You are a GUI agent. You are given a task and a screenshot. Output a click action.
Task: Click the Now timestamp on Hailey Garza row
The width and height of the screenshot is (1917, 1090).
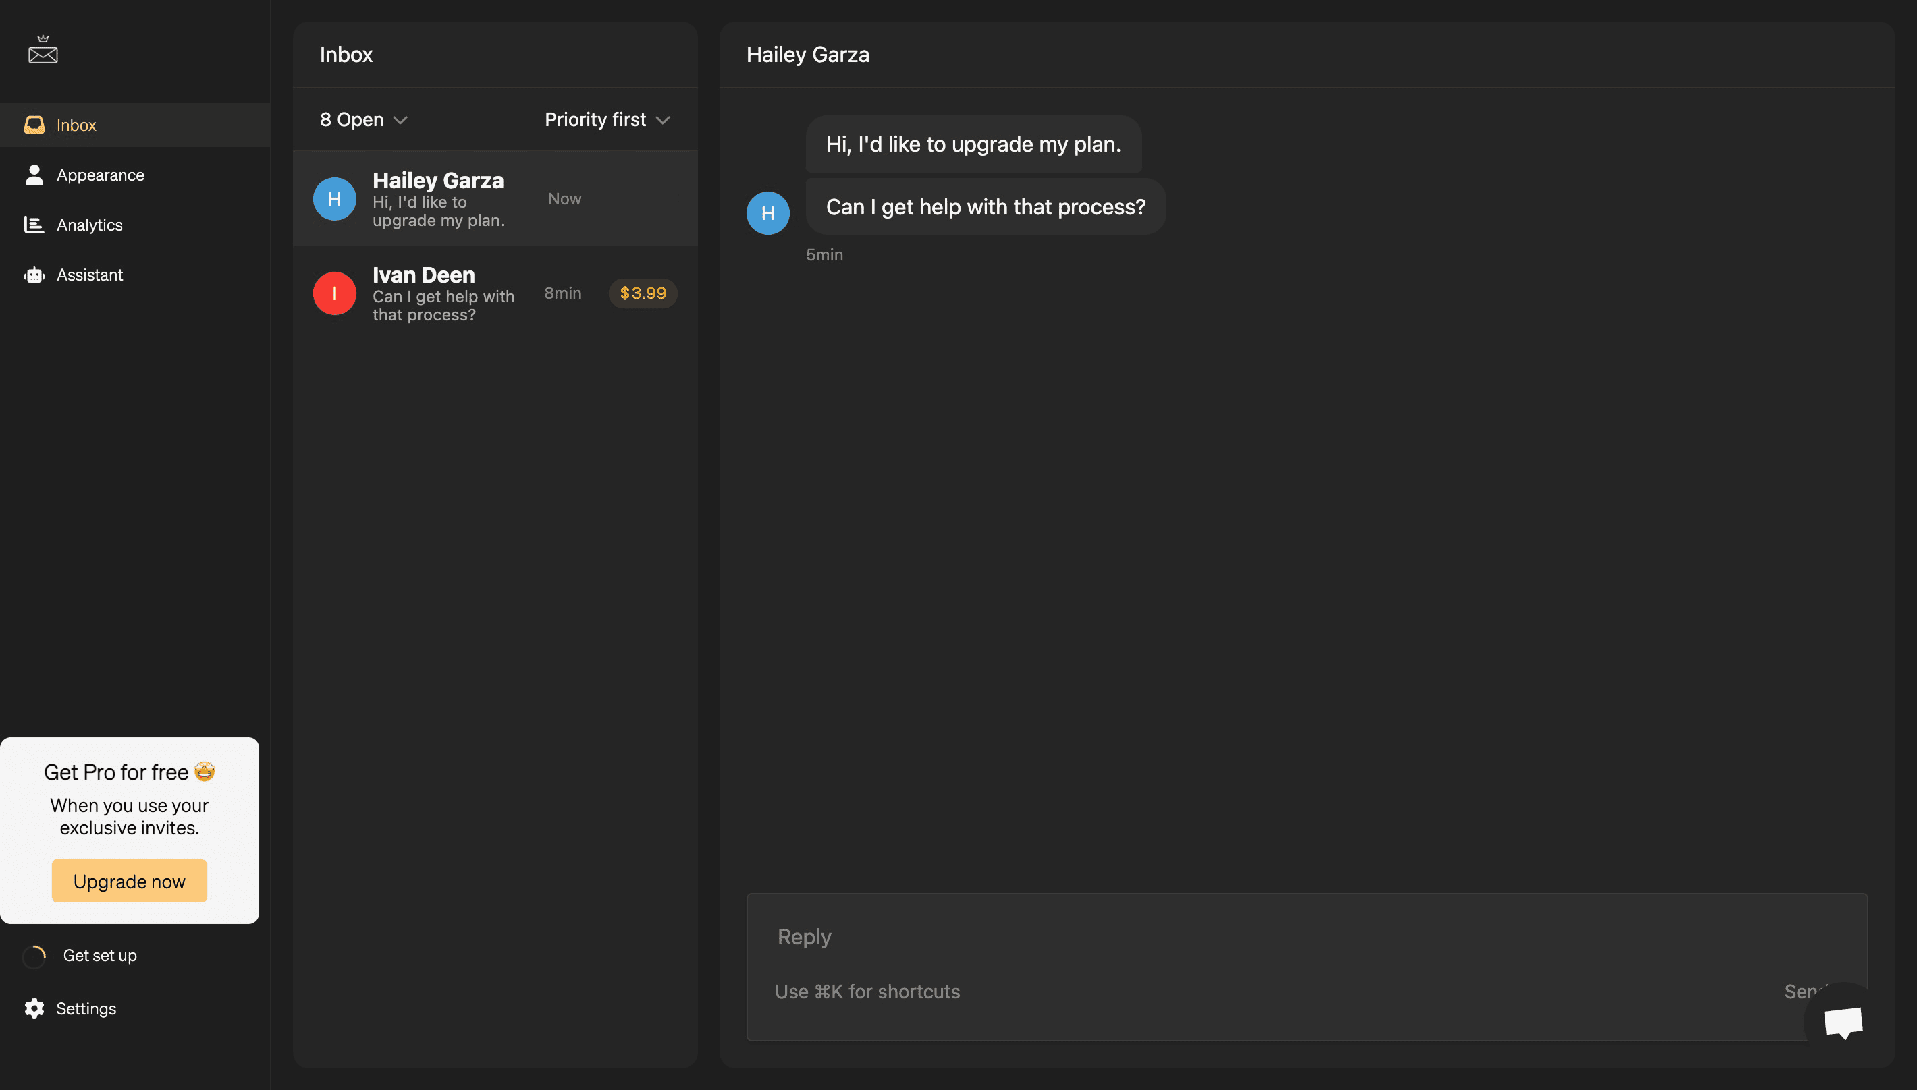564,198
